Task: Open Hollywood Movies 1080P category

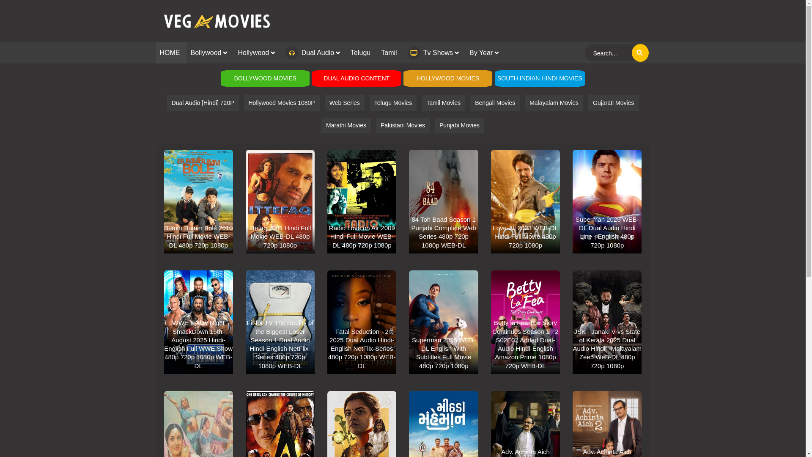Action: pos(282,103)
